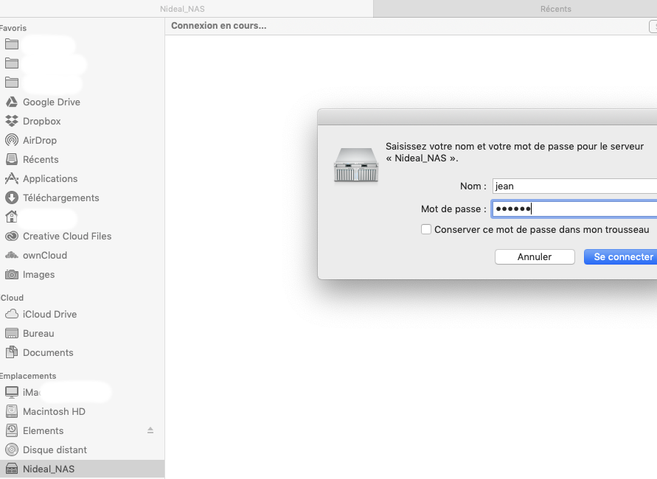Open the ownCloud sidebar icon
Screen dimensions: 657x479
11,256
